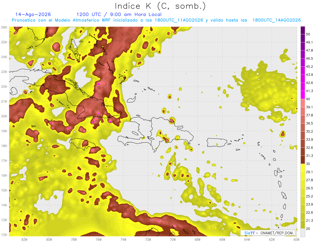Click the colorbar value "33.9"
Image resolution: width=315 pixels, height=243 pixels.
click(x=309, y=139)
